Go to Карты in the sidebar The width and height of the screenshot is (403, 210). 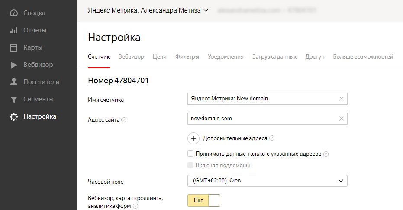point(33,47)
